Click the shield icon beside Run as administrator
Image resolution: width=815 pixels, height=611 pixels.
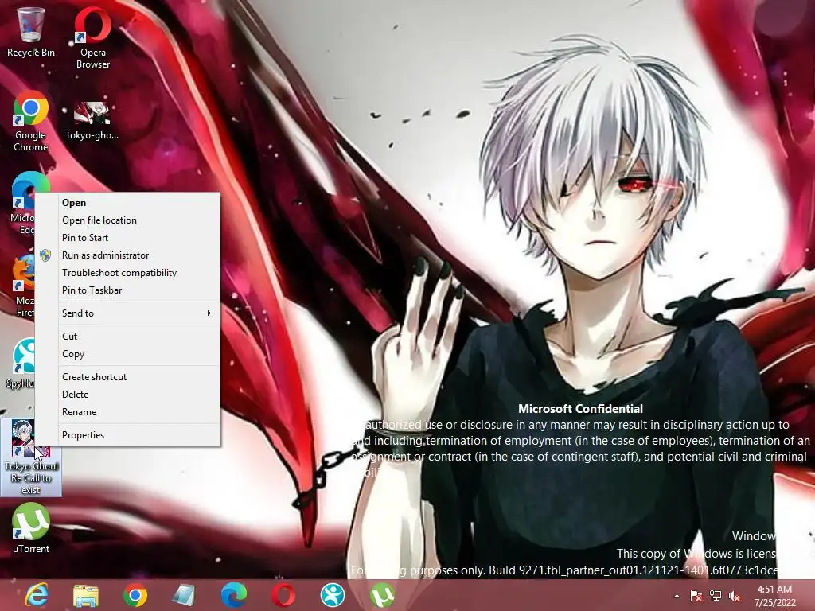tap(45, 255)
